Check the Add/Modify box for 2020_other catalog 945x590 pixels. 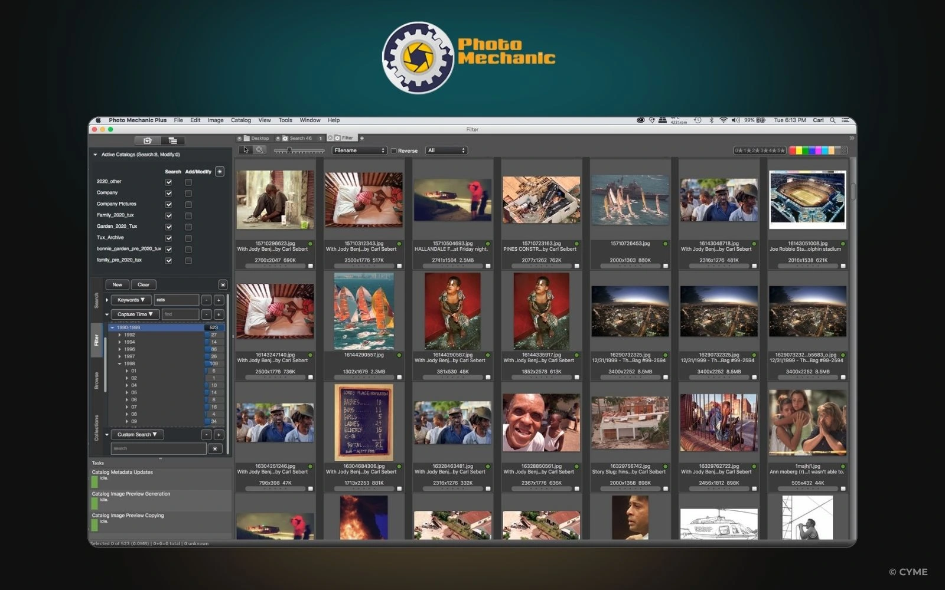click(x=188, y=182)
